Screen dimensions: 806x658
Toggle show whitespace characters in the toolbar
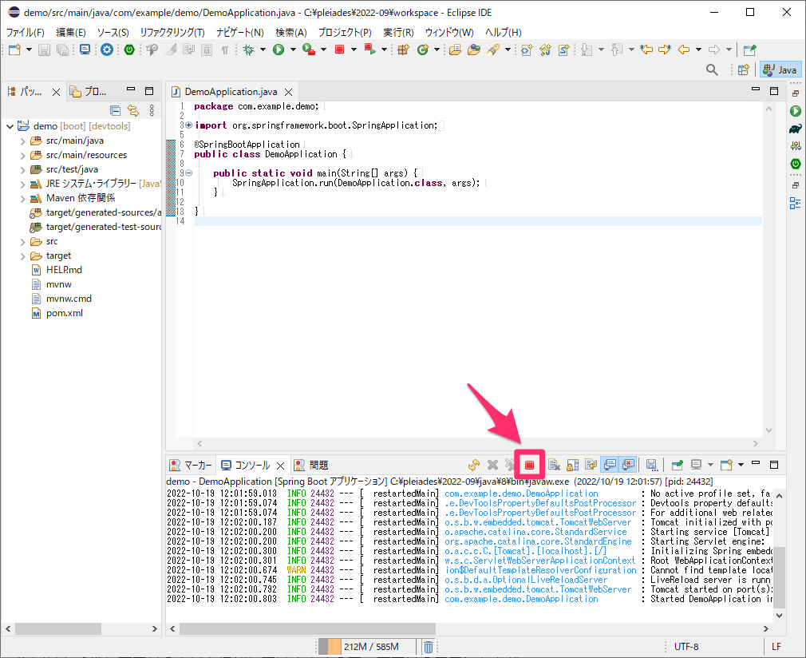coord(224,50)
